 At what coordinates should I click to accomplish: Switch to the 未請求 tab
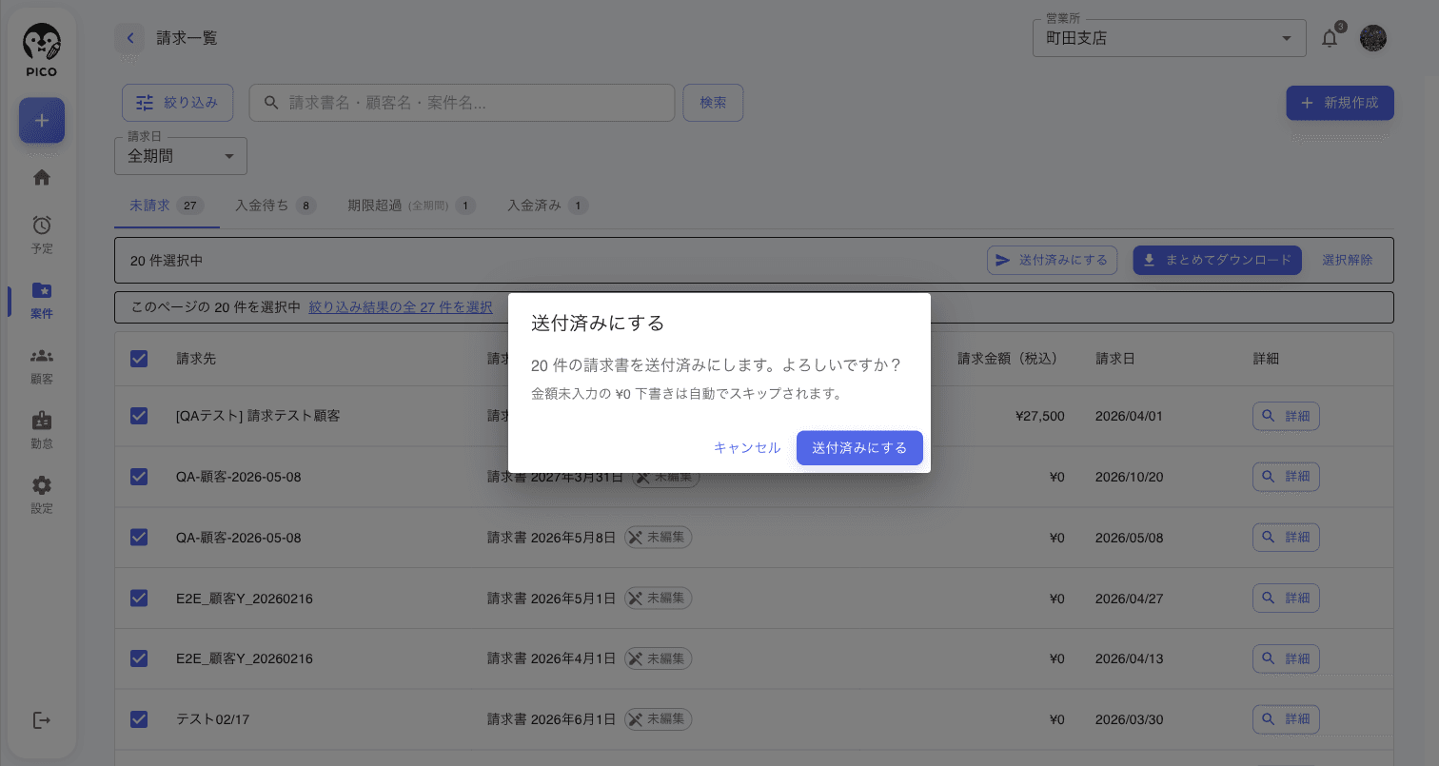pyautogui.click(x=167, y=205)
